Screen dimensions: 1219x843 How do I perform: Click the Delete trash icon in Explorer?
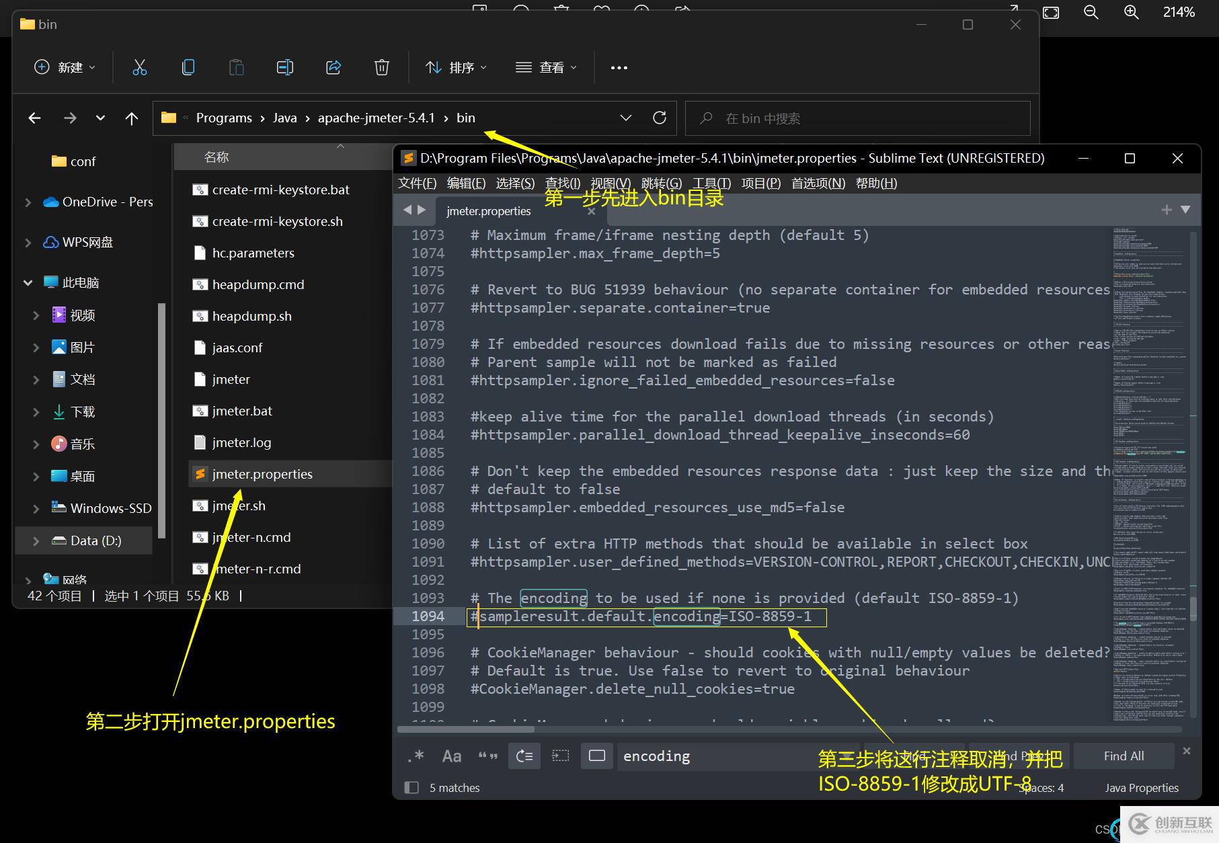pyautogui.click(x=381, y=67)
